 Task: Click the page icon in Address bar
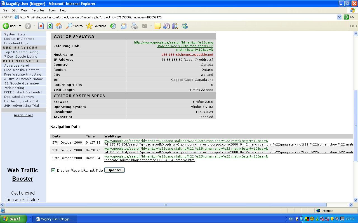(x=17, y=17)
